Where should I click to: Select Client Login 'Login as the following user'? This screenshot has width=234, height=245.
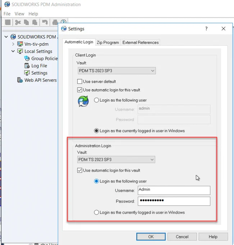click(96, 100)
